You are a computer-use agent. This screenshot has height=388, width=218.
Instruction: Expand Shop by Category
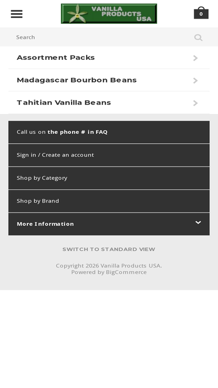point(109,178)
